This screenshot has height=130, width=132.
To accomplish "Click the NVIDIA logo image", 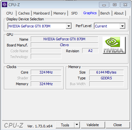I will pyautogui.click(x=114, y=45).
